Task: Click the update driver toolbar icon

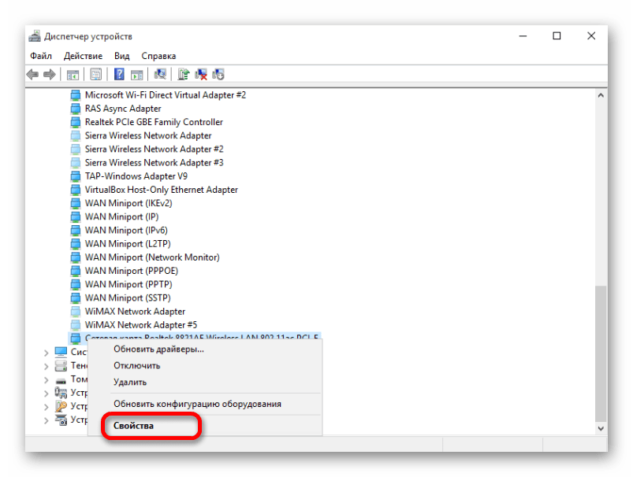Action: tap(184, 74)
